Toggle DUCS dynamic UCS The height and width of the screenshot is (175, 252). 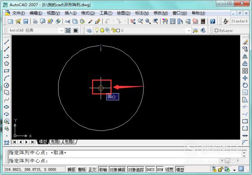pyautogui.click(x=150, y=170)
